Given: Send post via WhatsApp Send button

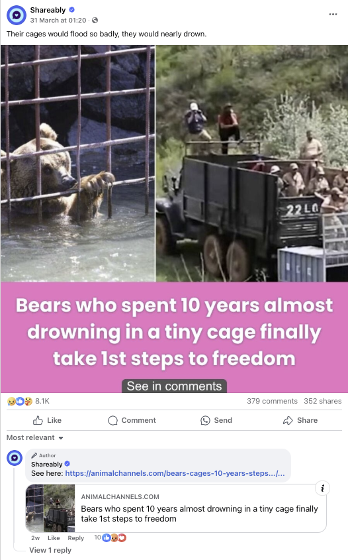Looking at the screenshot, I should pyautogui.click(x=216, y=420).
